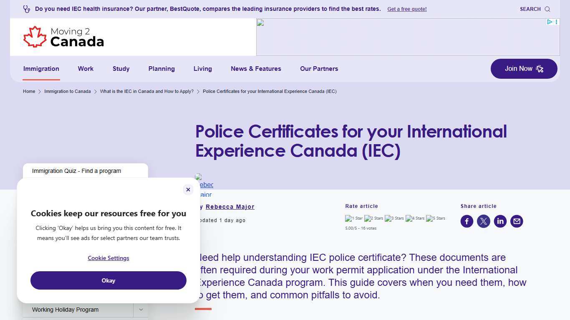The width and height of the screenshot is (570, 320).
Task: Open the News & Features menu
Action: [256, 69]
